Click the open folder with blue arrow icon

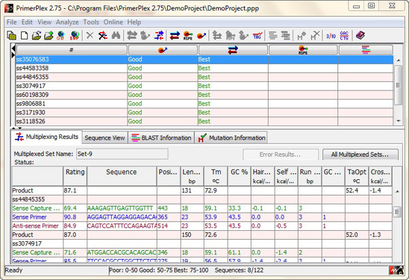coord(37,35)
